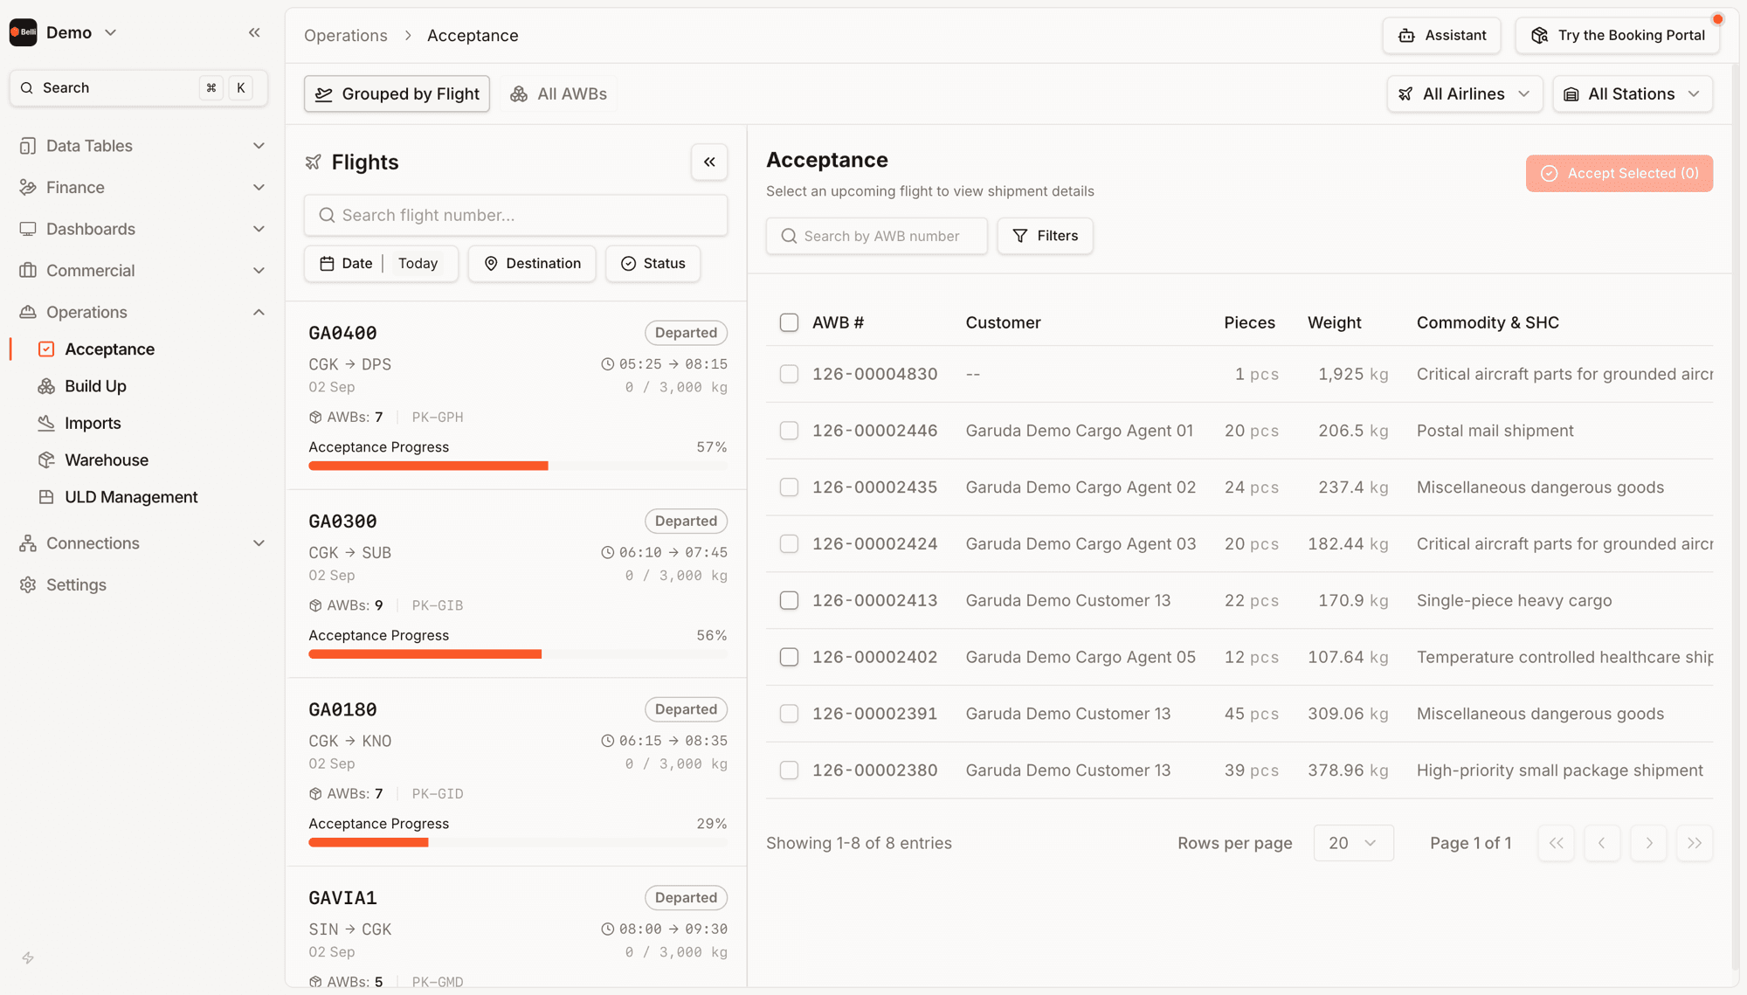
Task: Open the Filters button
Action: point(1045,236)
